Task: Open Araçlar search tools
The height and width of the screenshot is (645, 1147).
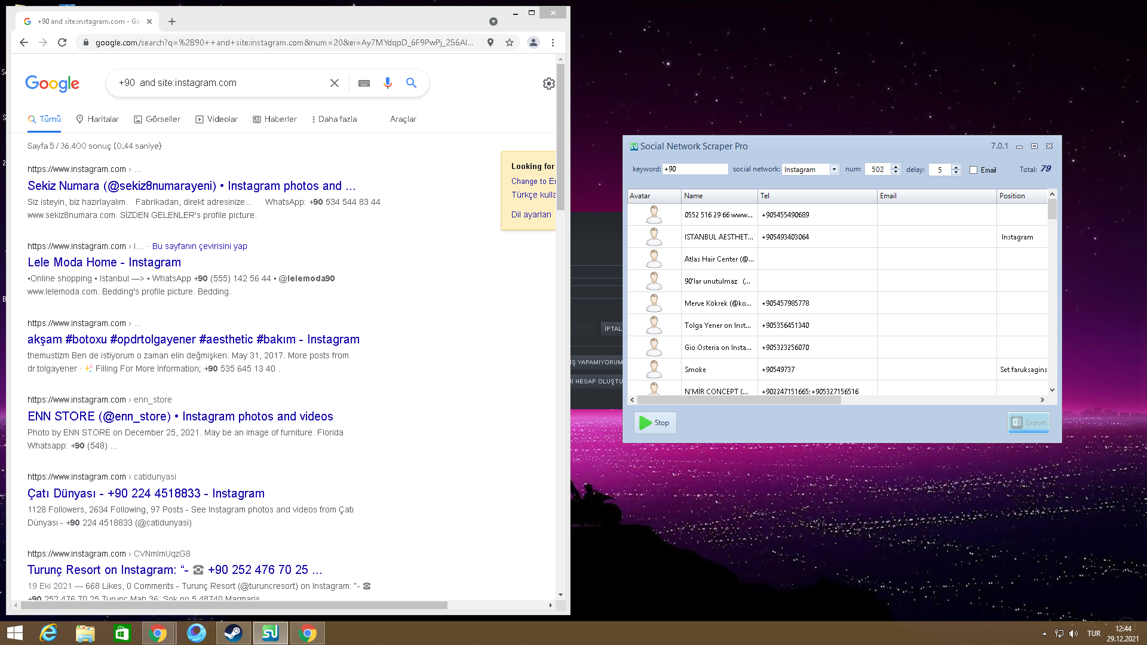Action: tap(403, 119)
